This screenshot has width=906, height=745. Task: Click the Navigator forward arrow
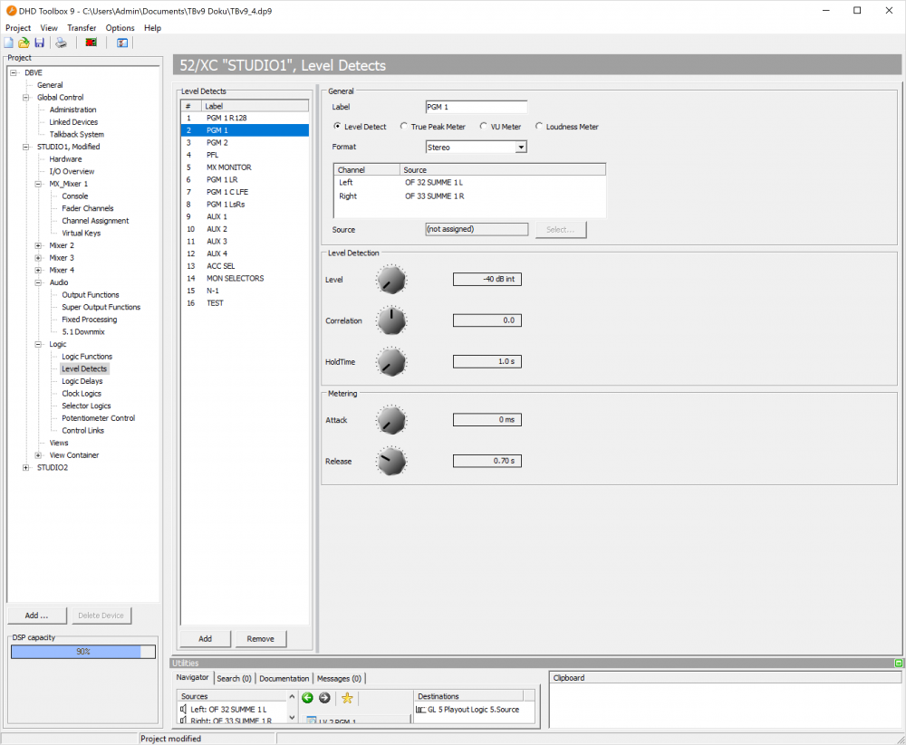323,698
